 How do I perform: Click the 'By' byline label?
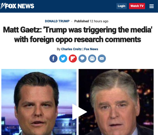tap(59, 49)
